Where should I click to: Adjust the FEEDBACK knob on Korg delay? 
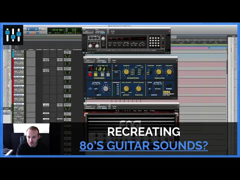[126, 72]
